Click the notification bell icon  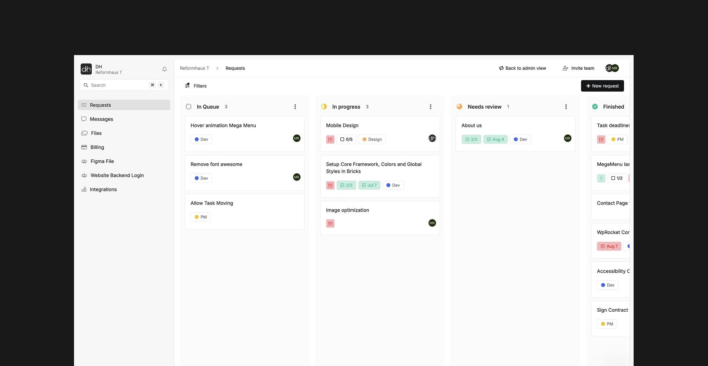click(x=164, y=69)
